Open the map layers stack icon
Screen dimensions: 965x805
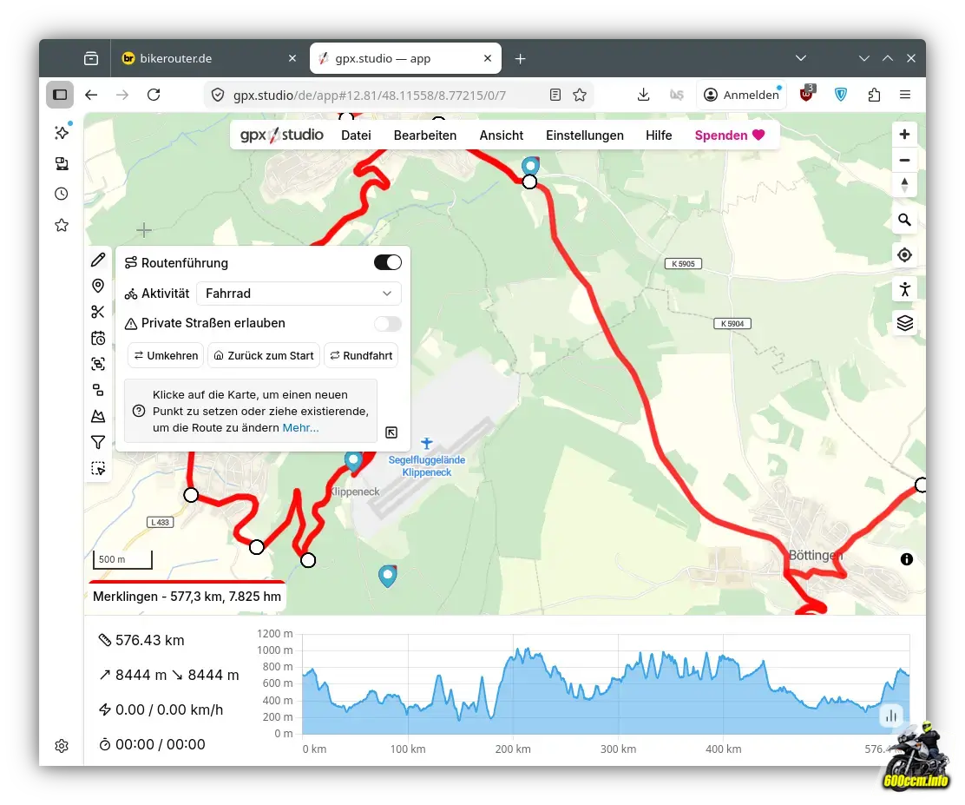(x=904, y=323)
